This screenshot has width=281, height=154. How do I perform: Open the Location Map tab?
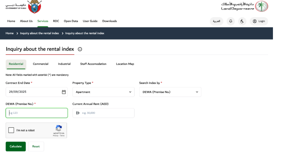click(125, 64)
